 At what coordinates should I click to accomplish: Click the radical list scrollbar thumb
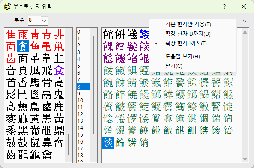[x=69, y=144]
